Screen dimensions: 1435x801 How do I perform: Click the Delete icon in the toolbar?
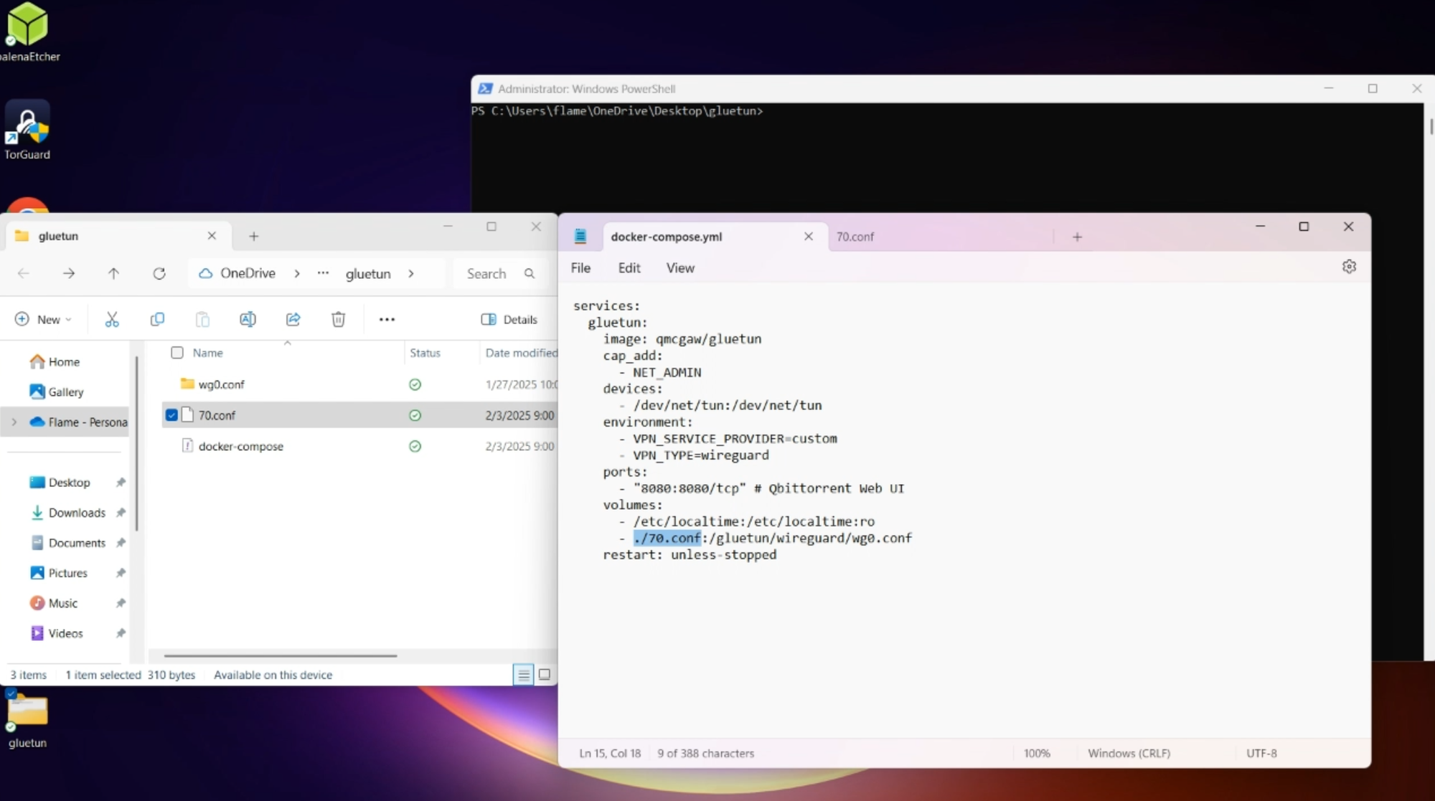click(x=337, y=319)
